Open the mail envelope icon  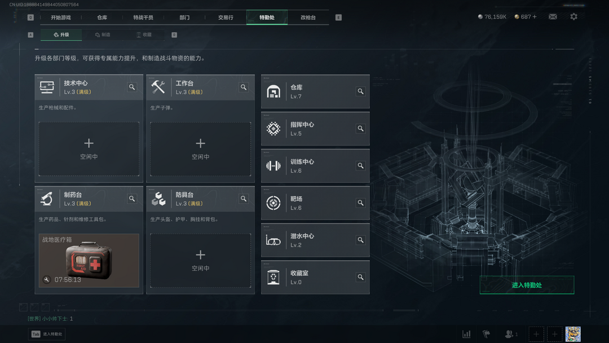pyautogui.click(x=553, y=17)
